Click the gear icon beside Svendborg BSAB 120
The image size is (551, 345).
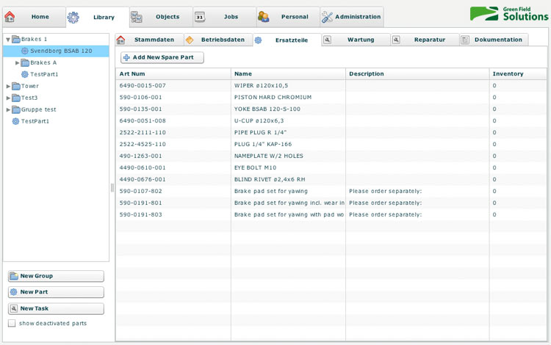[24, 51]
